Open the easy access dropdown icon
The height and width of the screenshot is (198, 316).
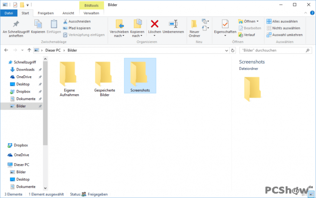click(x=205, y=28)
